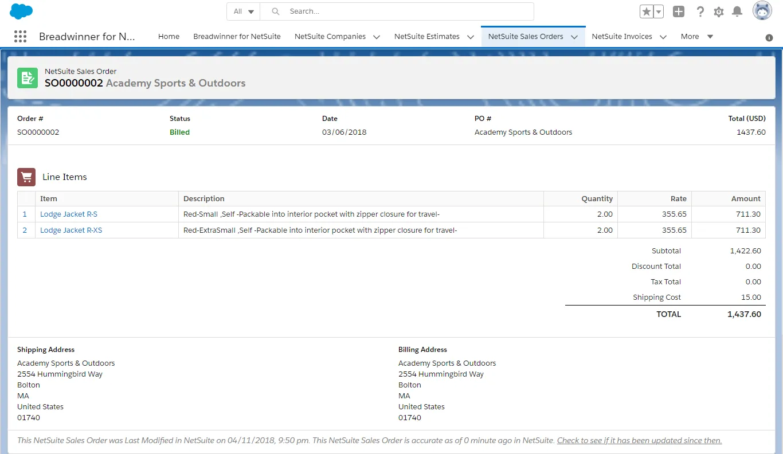Open the Favorites list dropdown arrow

[x=659, y=11]
